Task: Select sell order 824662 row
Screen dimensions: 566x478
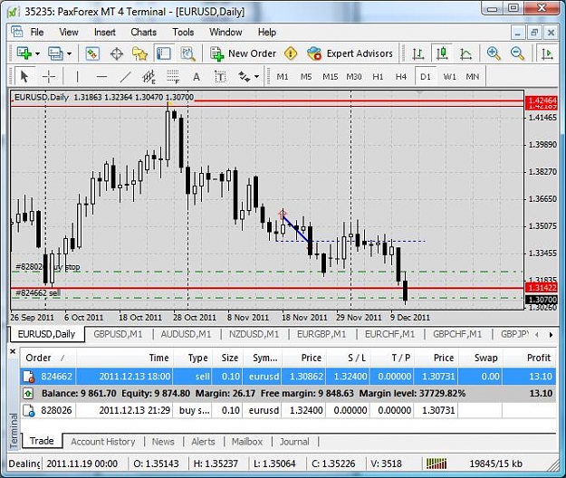Action: tap(288, 377)
